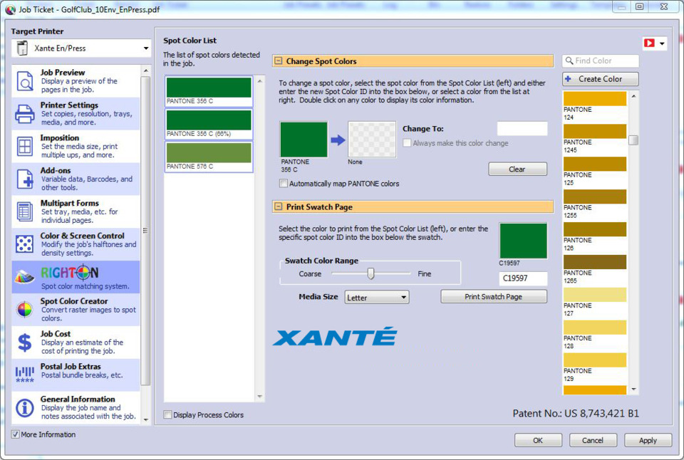Uncheck More Information checkbox

point(15,434)
